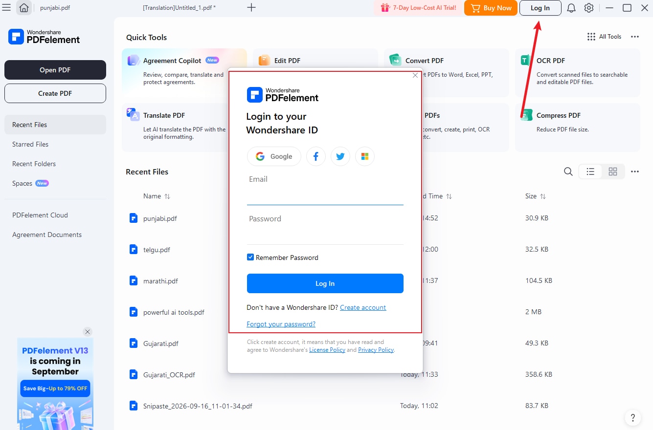The image size is (653, 430).
Task: Open the hamburger main menu
Action: (x=7, y=7)
